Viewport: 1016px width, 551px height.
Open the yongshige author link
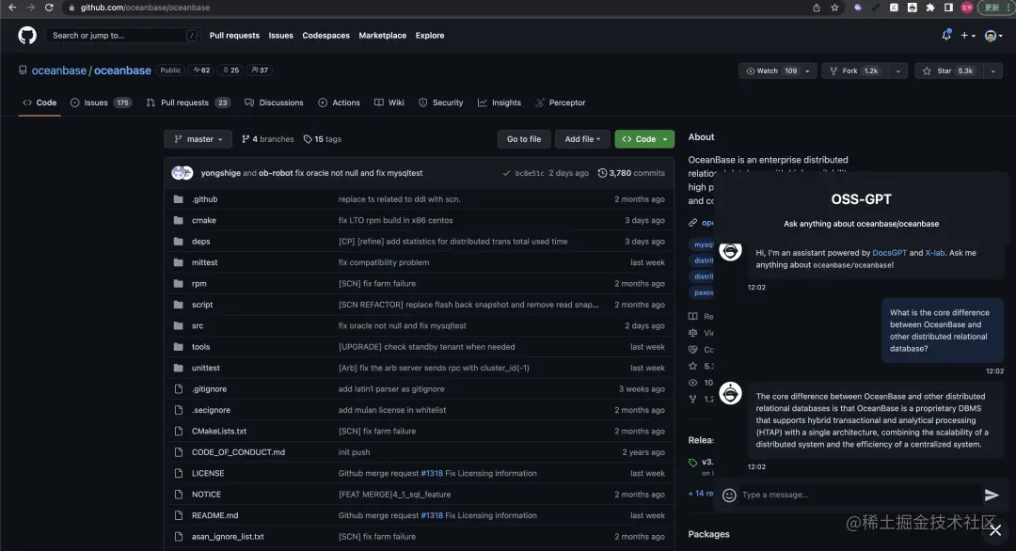[220, 173]
